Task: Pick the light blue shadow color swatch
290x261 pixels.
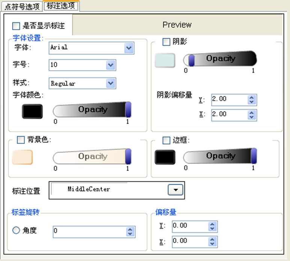Action: [x=165, y=60]
